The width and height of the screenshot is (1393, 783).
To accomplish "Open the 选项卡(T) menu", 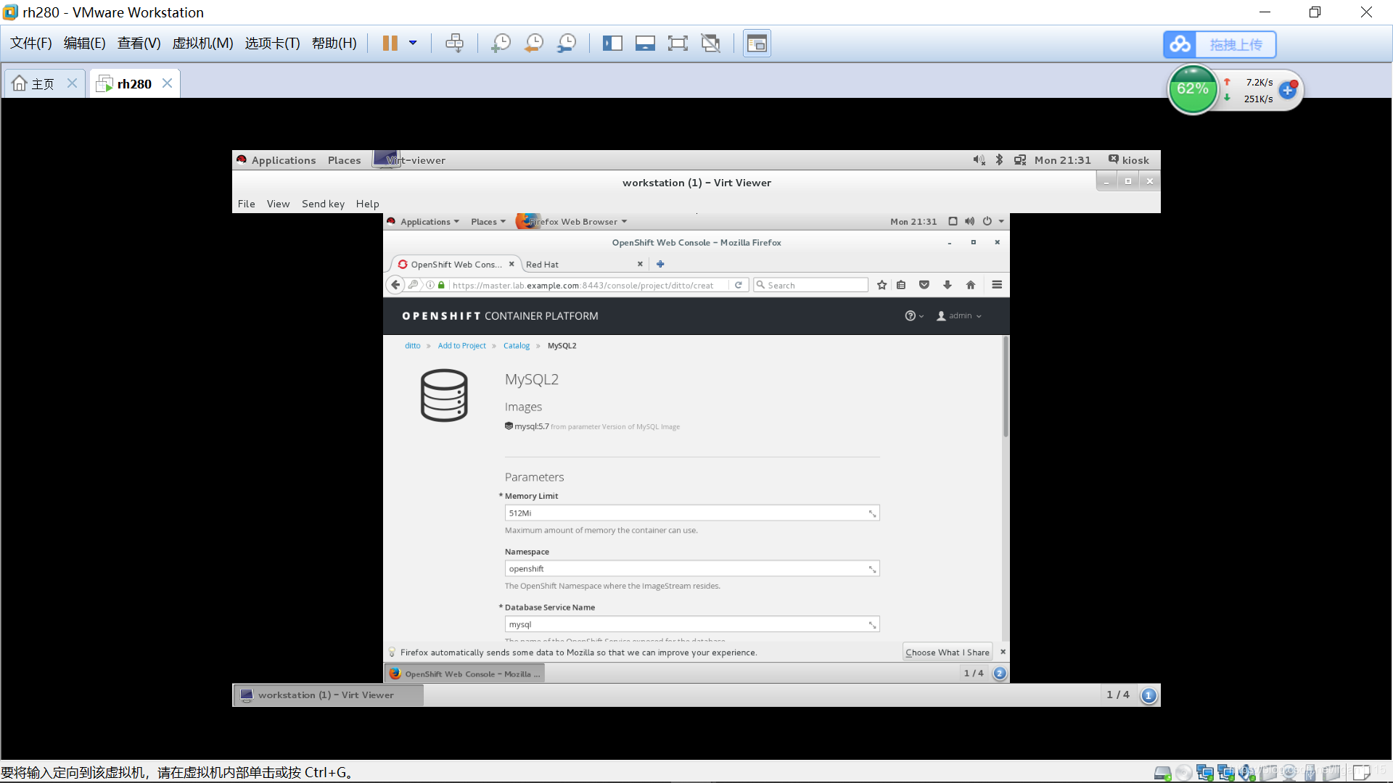I will 272,43.
